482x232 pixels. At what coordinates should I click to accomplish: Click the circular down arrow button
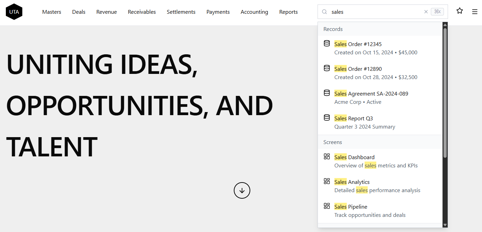(x=242, y=190)
